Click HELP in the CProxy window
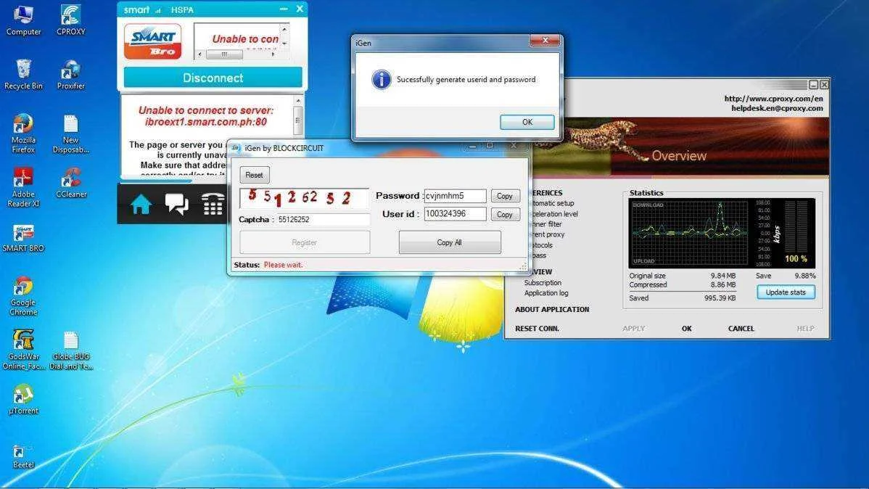 [x=805, y=328]
